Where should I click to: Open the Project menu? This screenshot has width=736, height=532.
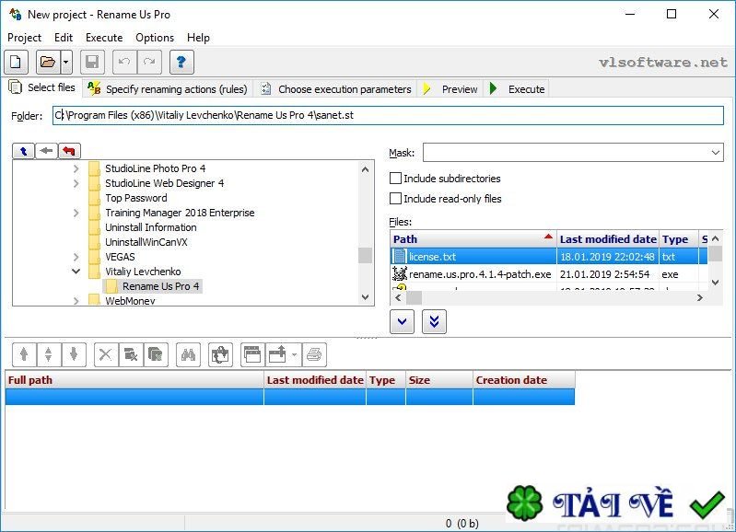tap(24, 38)
